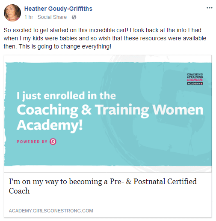This screenshot has height=221, width=216.
Task: Open the post options three-dots menu
Action: pos(210,8)
